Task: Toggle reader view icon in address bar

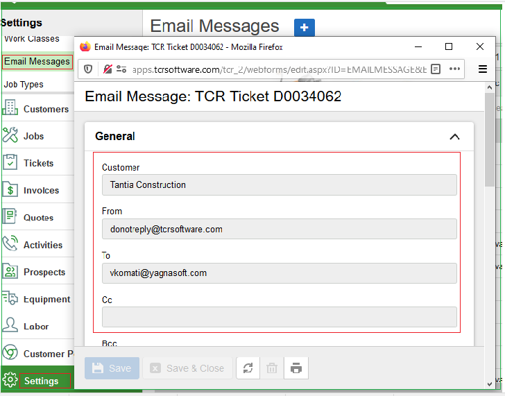Action: click(436, 69)
